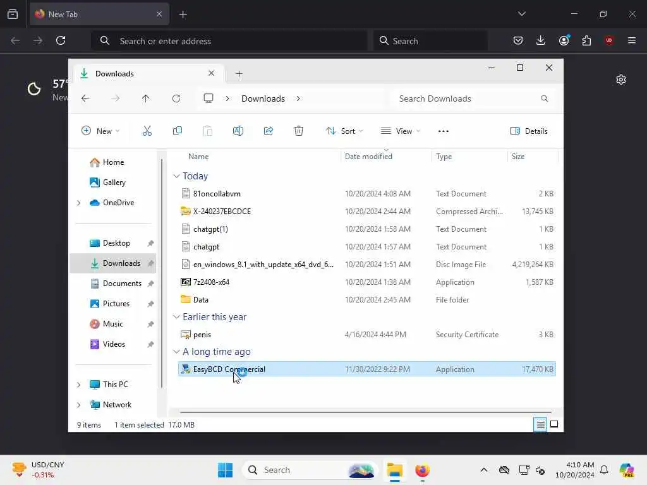Open Firefox hamburger application menu

632,40
